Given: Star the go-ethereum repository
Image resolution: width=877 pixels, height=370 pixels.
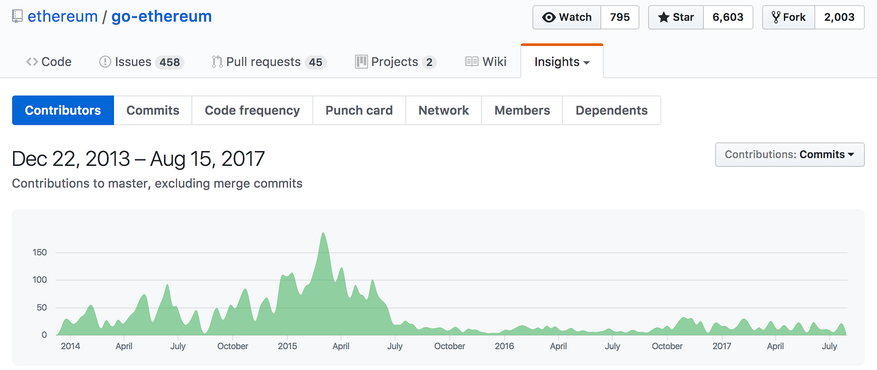Looking at the screenshot, I should [x=676, y=18].
